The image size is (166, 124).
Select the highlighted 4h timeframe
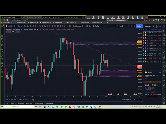(x=38, y=26)
